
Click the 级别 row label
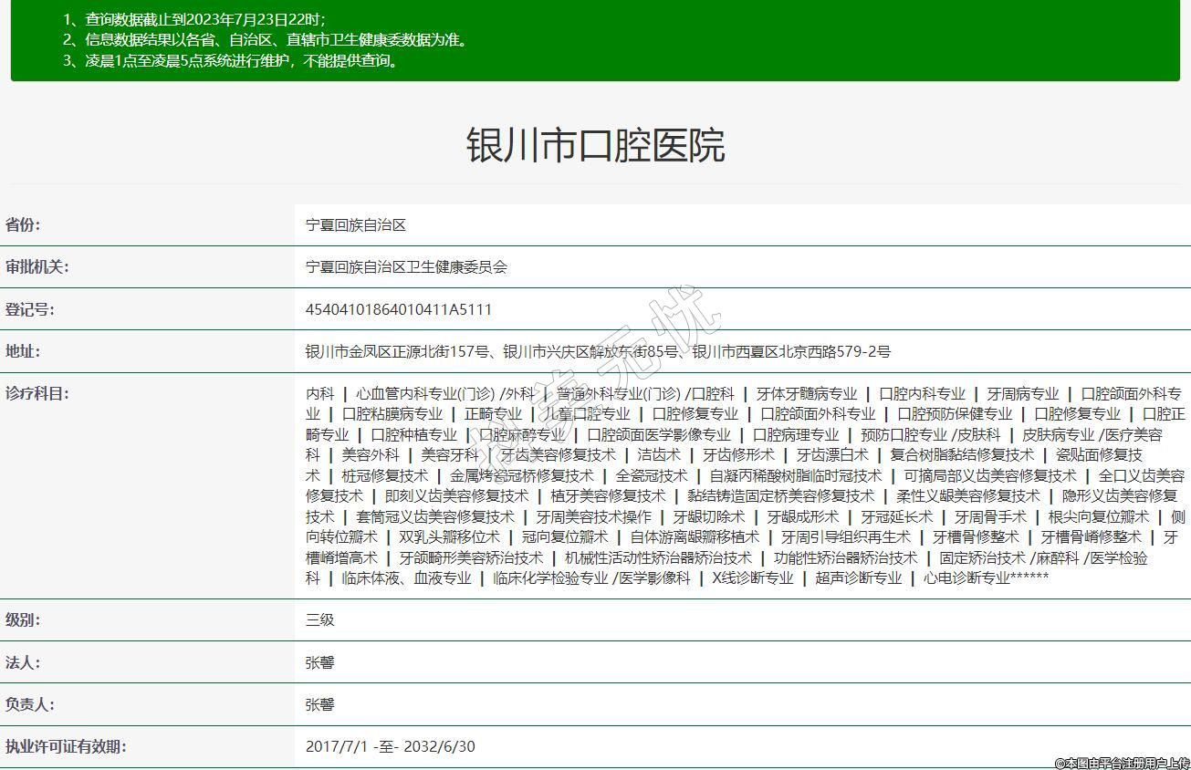(x=23, y=620)
